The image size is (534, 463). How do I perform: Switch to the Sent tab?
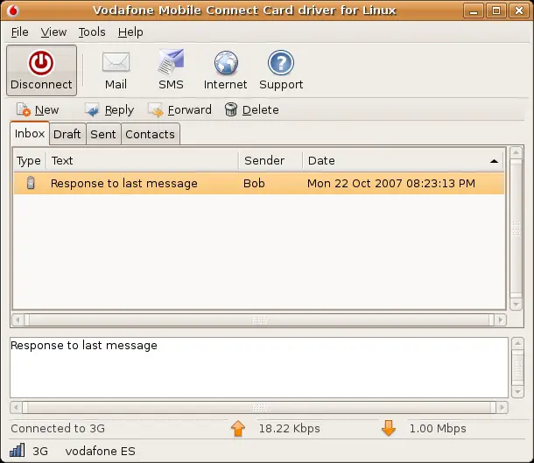103,134
